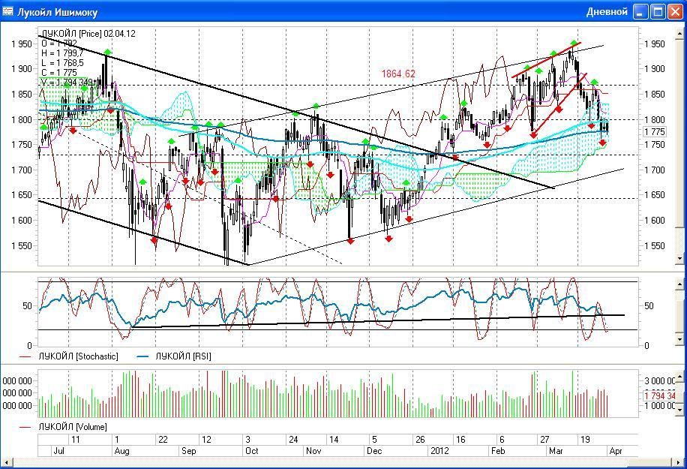
Task: Click the Oct month label
Action: (252, 450)
